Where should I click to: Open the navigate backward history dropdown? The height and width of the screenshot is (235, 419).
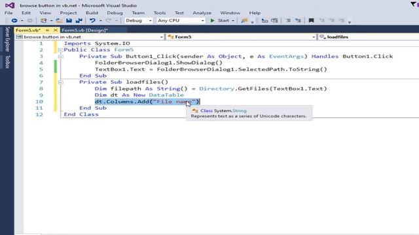click(x=22, y=20)
